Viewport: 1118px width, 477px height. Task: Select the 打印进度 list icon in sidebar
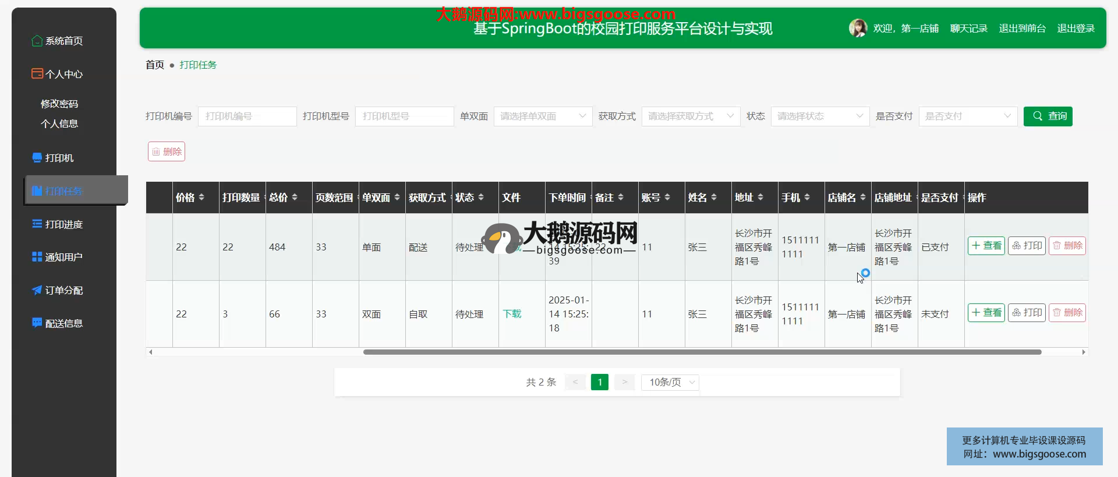[37, 224]
